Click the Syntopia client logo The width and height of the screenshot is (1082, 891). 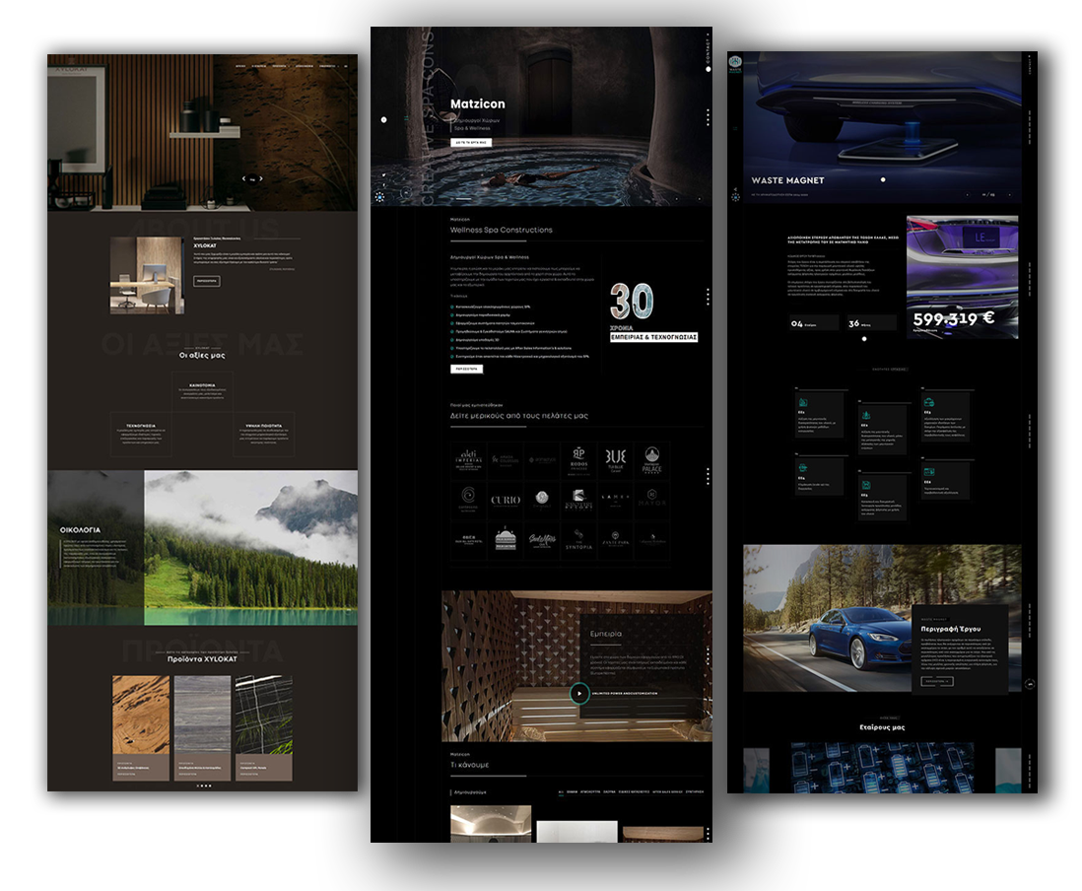click(578, 543)
